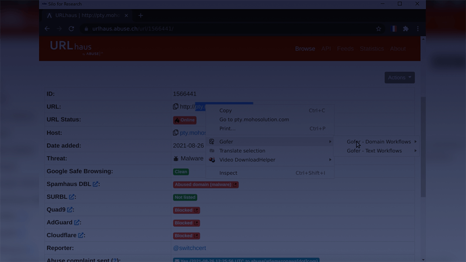
Task: Expand the Video DownloadHelper submenu
Action: coord(270,160)
